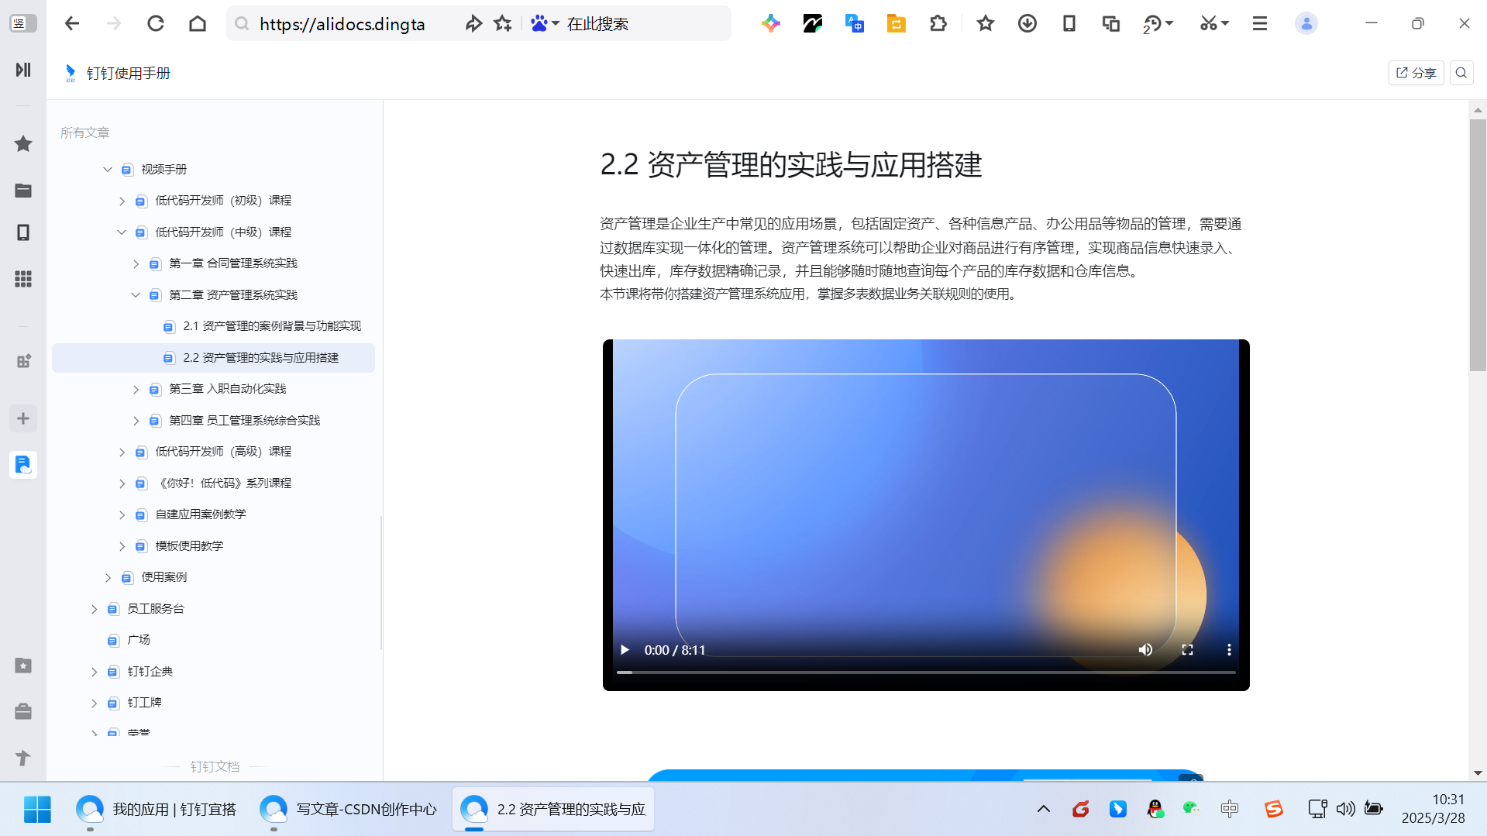Collapse 第二章 资产管理系统实践

coord(136,294)
